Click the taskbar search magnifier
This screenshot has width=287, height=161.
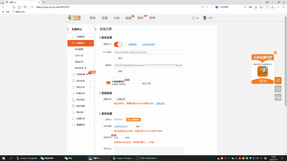[11, 158]
